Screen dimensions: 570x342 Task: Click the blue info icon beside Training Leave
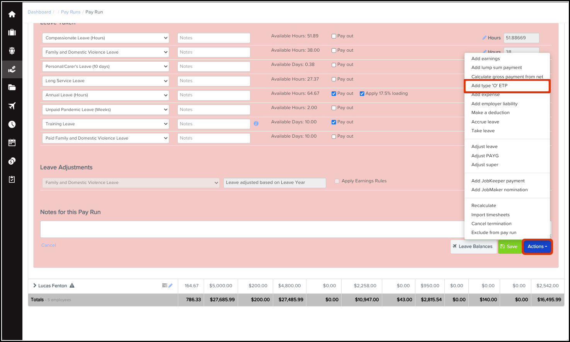[256, 124]
